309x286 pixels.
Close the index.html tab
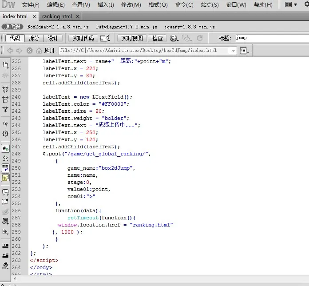pos(35,16)
